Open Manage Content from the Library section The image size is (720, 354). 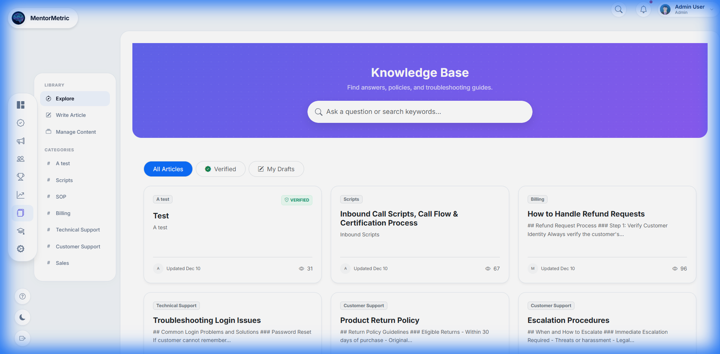coord(75,132)
